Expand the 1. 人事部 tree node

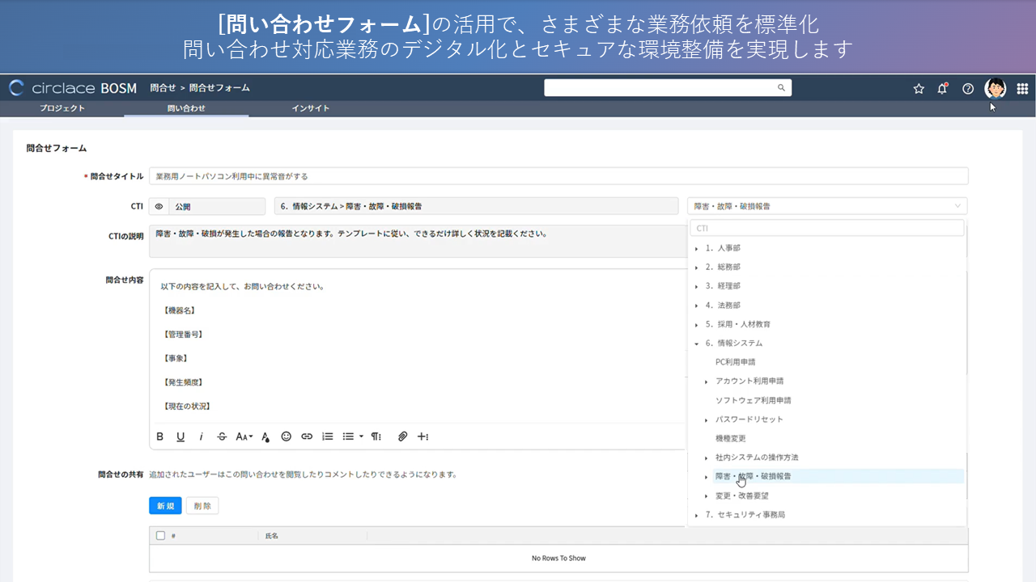click(x=697, y=248)
